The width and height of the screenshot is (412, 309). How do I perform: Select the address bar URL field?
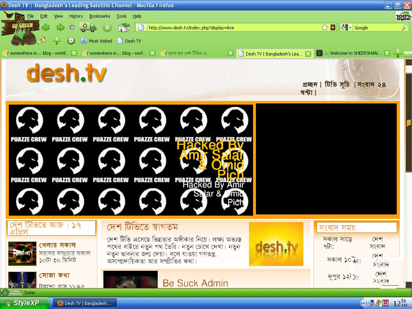click(x=234, y=28)
